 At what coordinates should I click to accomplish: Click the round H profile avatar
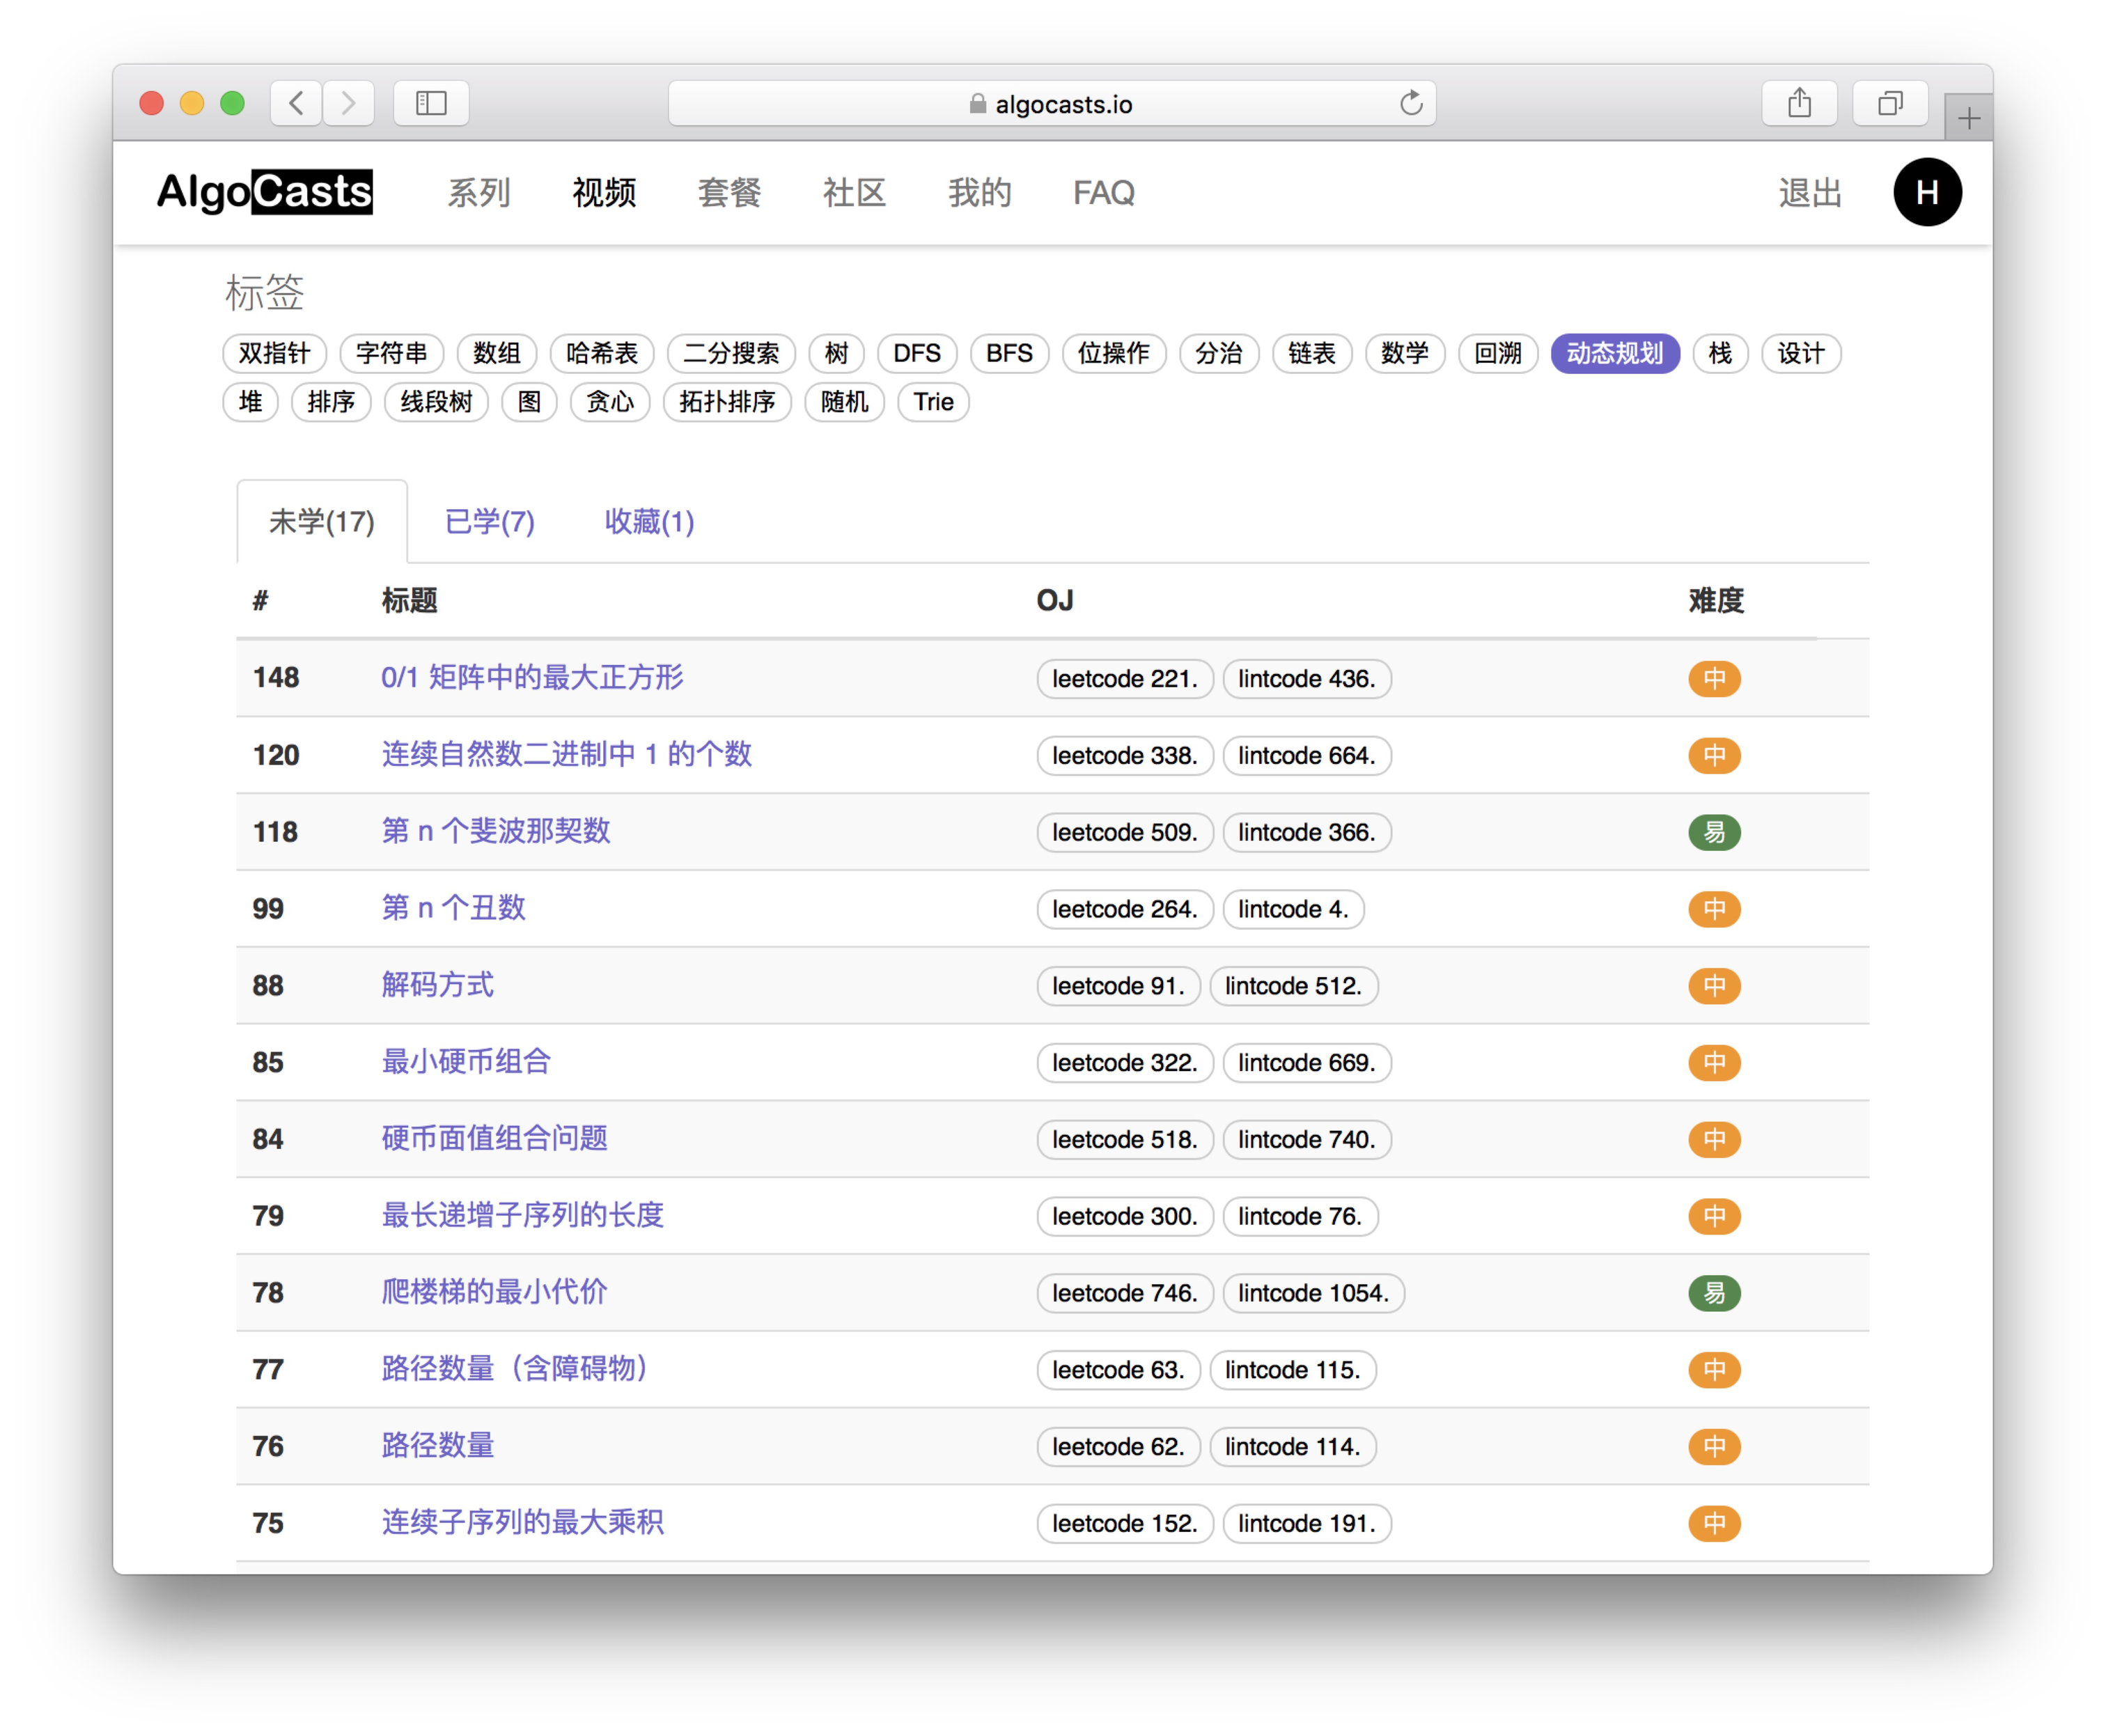coord(1926,192)
